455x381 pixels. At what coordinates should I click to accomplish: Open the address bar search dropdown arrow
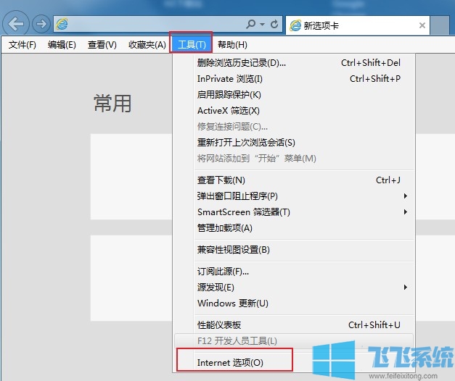tap(262, 25)
